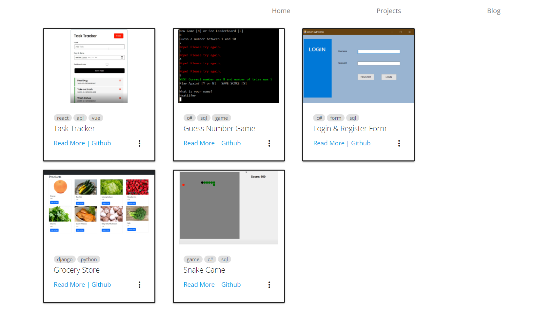Click the Task Tracker screenshot thumbnail
The image size is (536, 313).
99,66
